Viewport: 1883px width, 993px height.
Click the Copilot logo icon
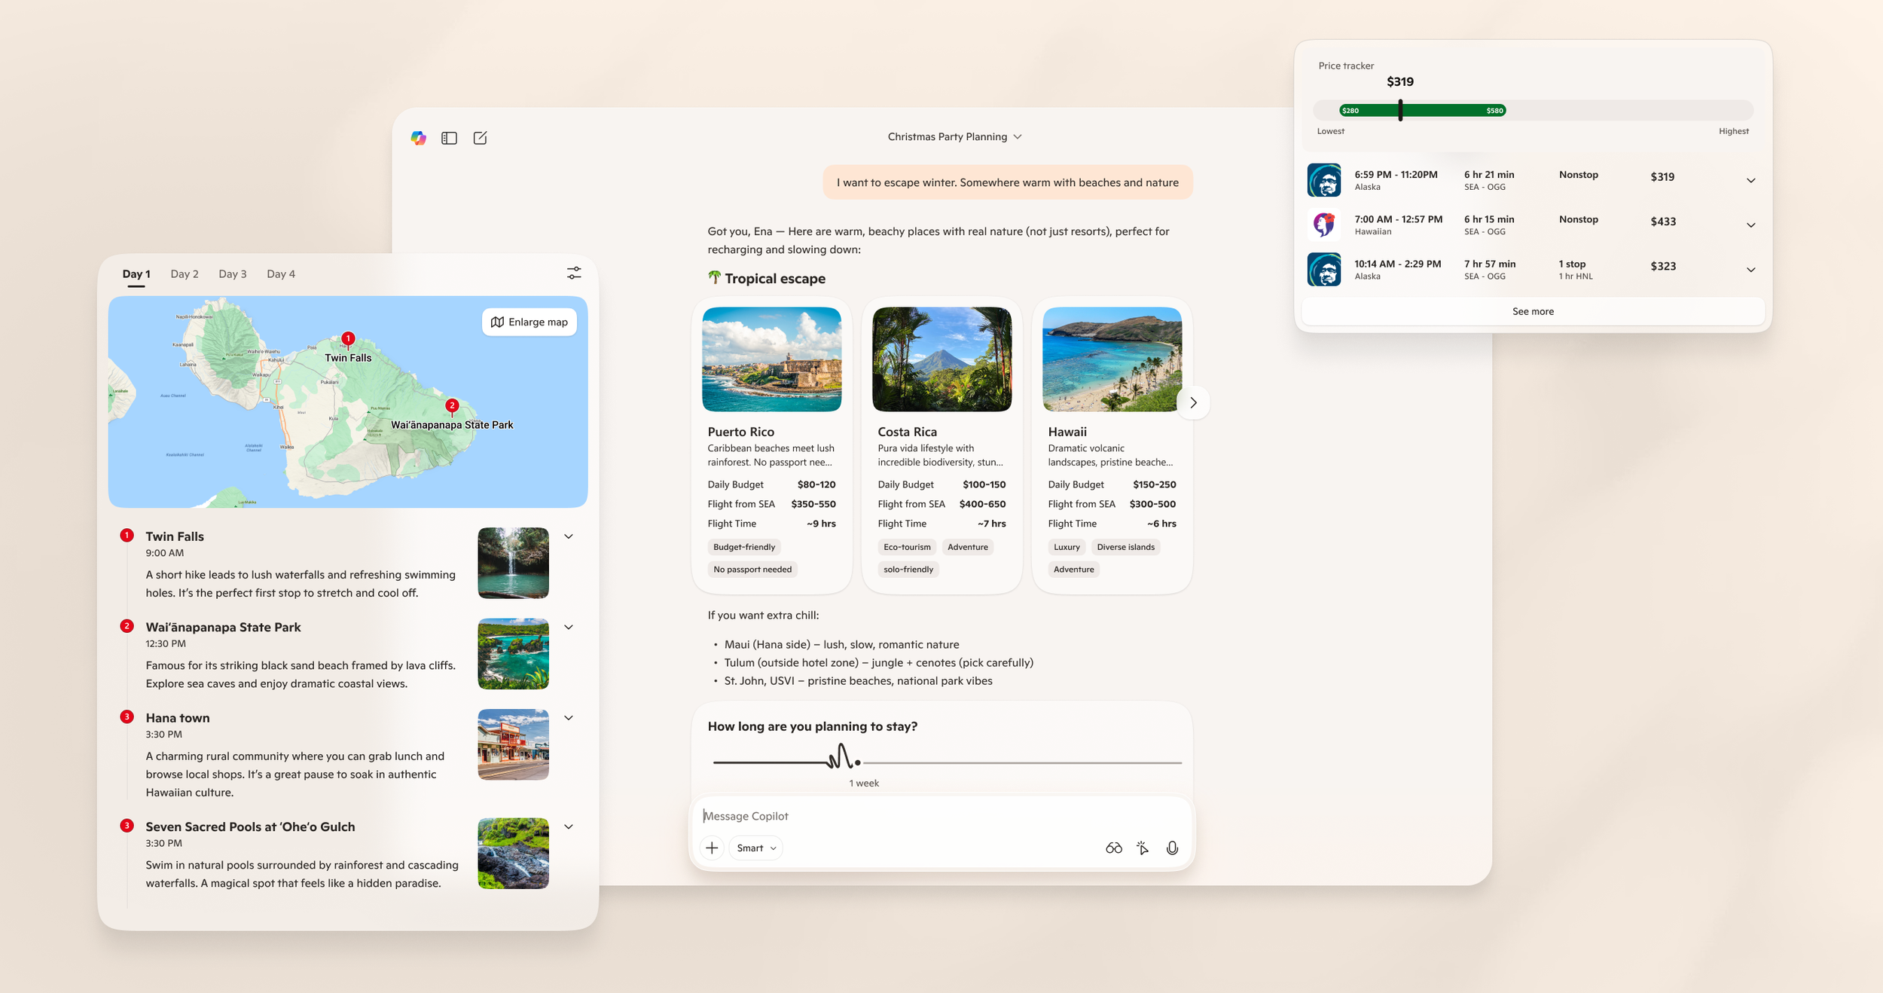(419, 138)
